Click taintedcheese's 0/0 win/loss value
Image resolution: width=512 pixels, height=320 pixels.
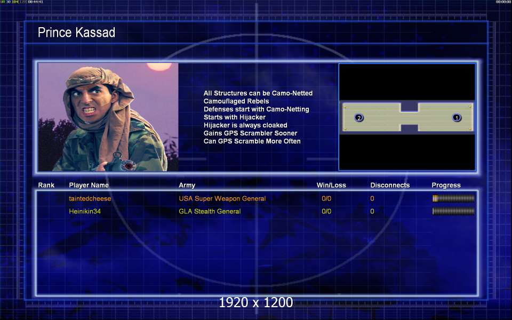(x=326, y=198)
